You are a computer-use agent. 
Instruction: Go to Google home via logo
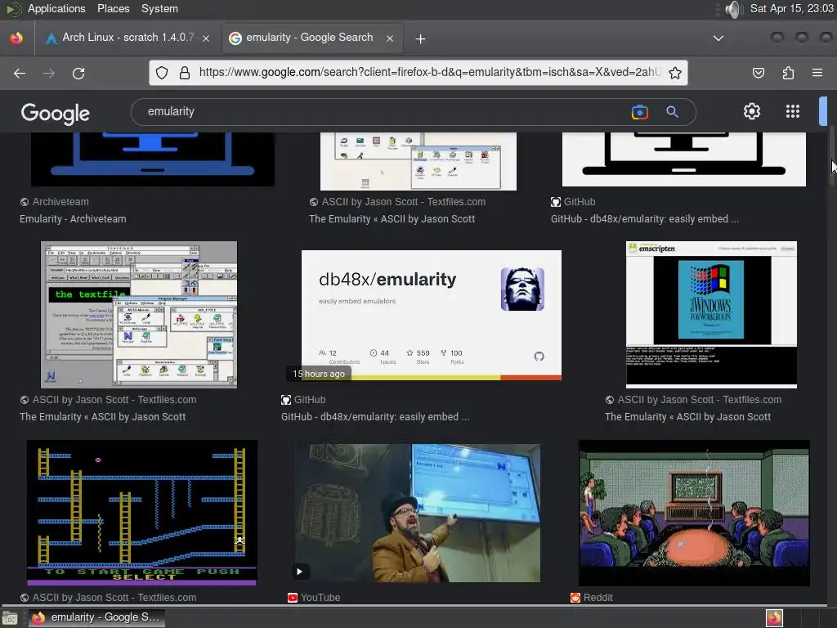coord(55,113)
